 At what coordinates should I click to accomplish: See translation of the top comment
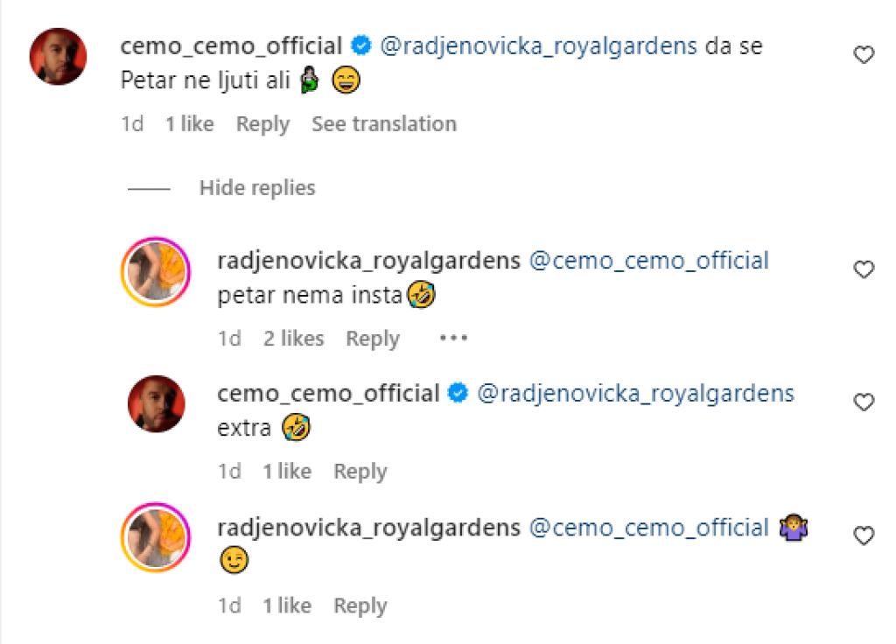(x=384, y=123)
